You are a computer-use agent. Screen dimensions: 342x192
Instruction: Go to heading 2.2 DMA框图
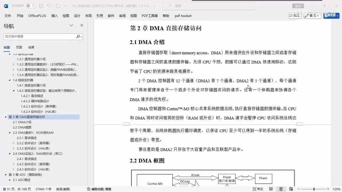pyautogui.click(x=22, y=127)
